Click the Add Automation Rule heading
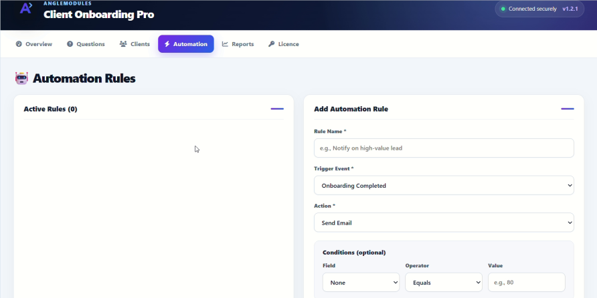Viewport: 597px width, 298px height. pyautogui.click(x=351, y=109)
